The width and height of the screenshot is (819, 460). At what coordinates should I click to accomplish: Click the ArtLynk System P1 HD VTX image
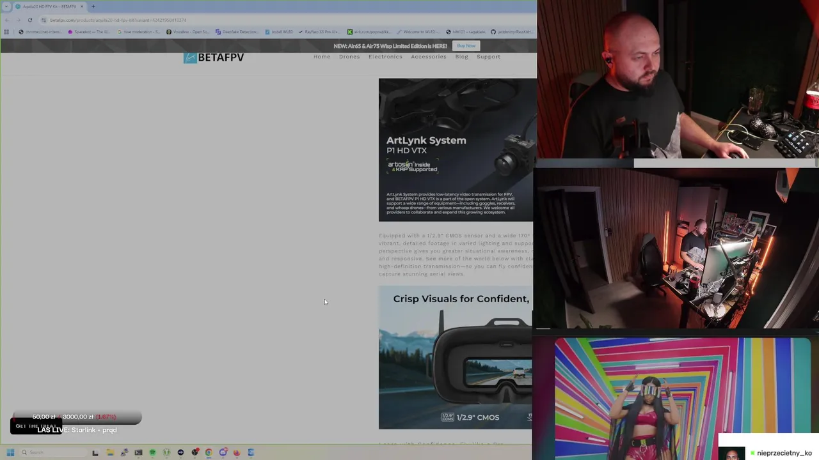tap(457, 150)
